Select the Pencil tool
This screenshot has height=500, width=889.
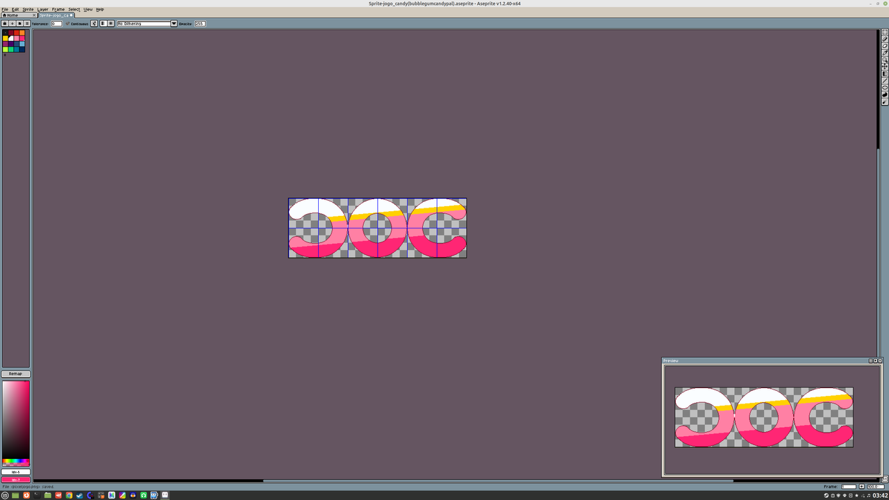885,39
